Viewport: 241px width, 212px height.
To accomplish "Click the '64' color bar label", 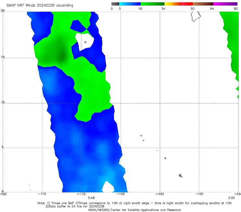I will click(x=212, y=8).
